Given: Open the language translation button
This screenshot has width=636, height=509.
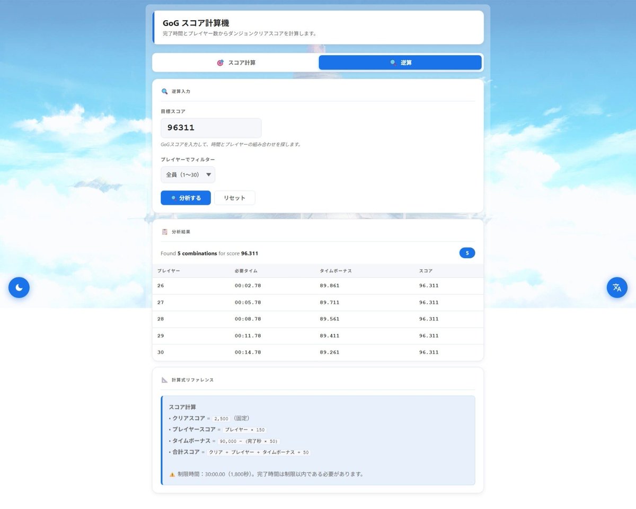Looking at the screenshot, I should pyautogui.click(x=617, y=287).
